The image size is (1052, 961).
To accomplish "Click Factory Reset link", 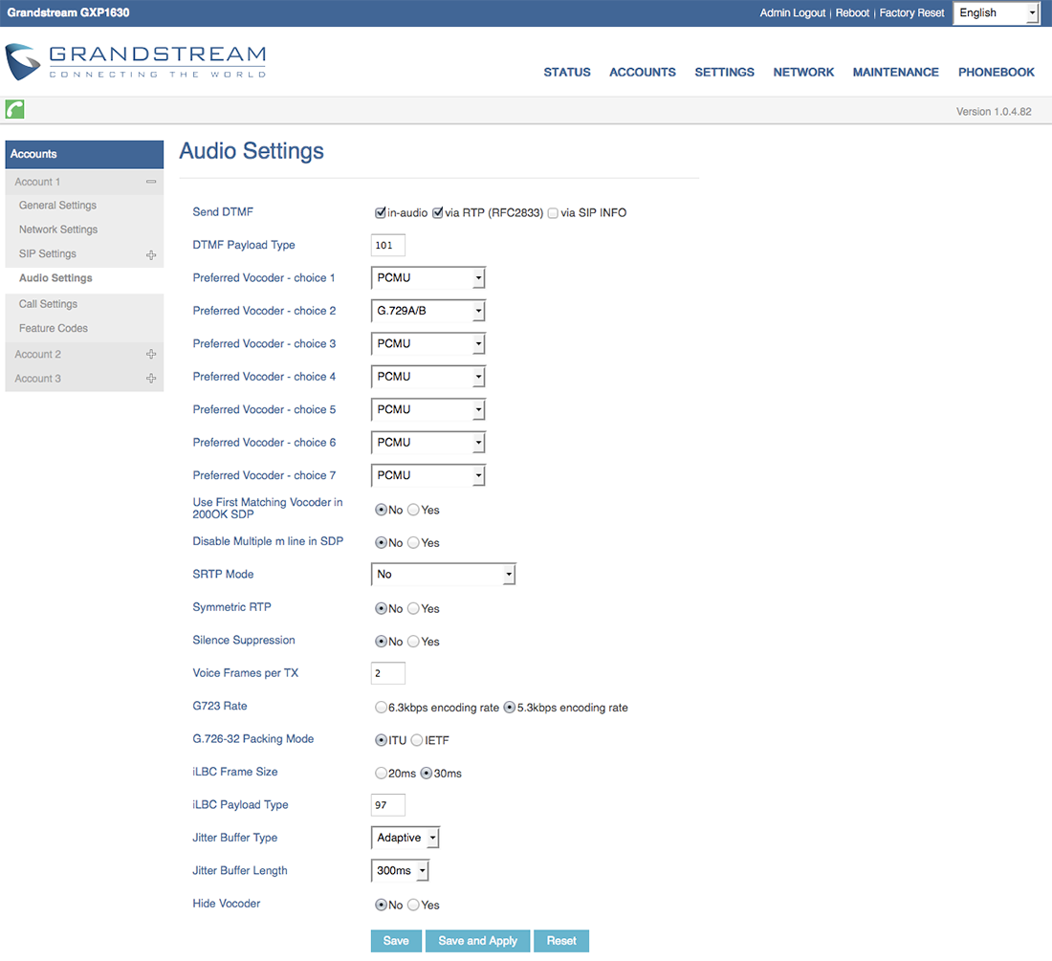I will [x=911, y=12].
